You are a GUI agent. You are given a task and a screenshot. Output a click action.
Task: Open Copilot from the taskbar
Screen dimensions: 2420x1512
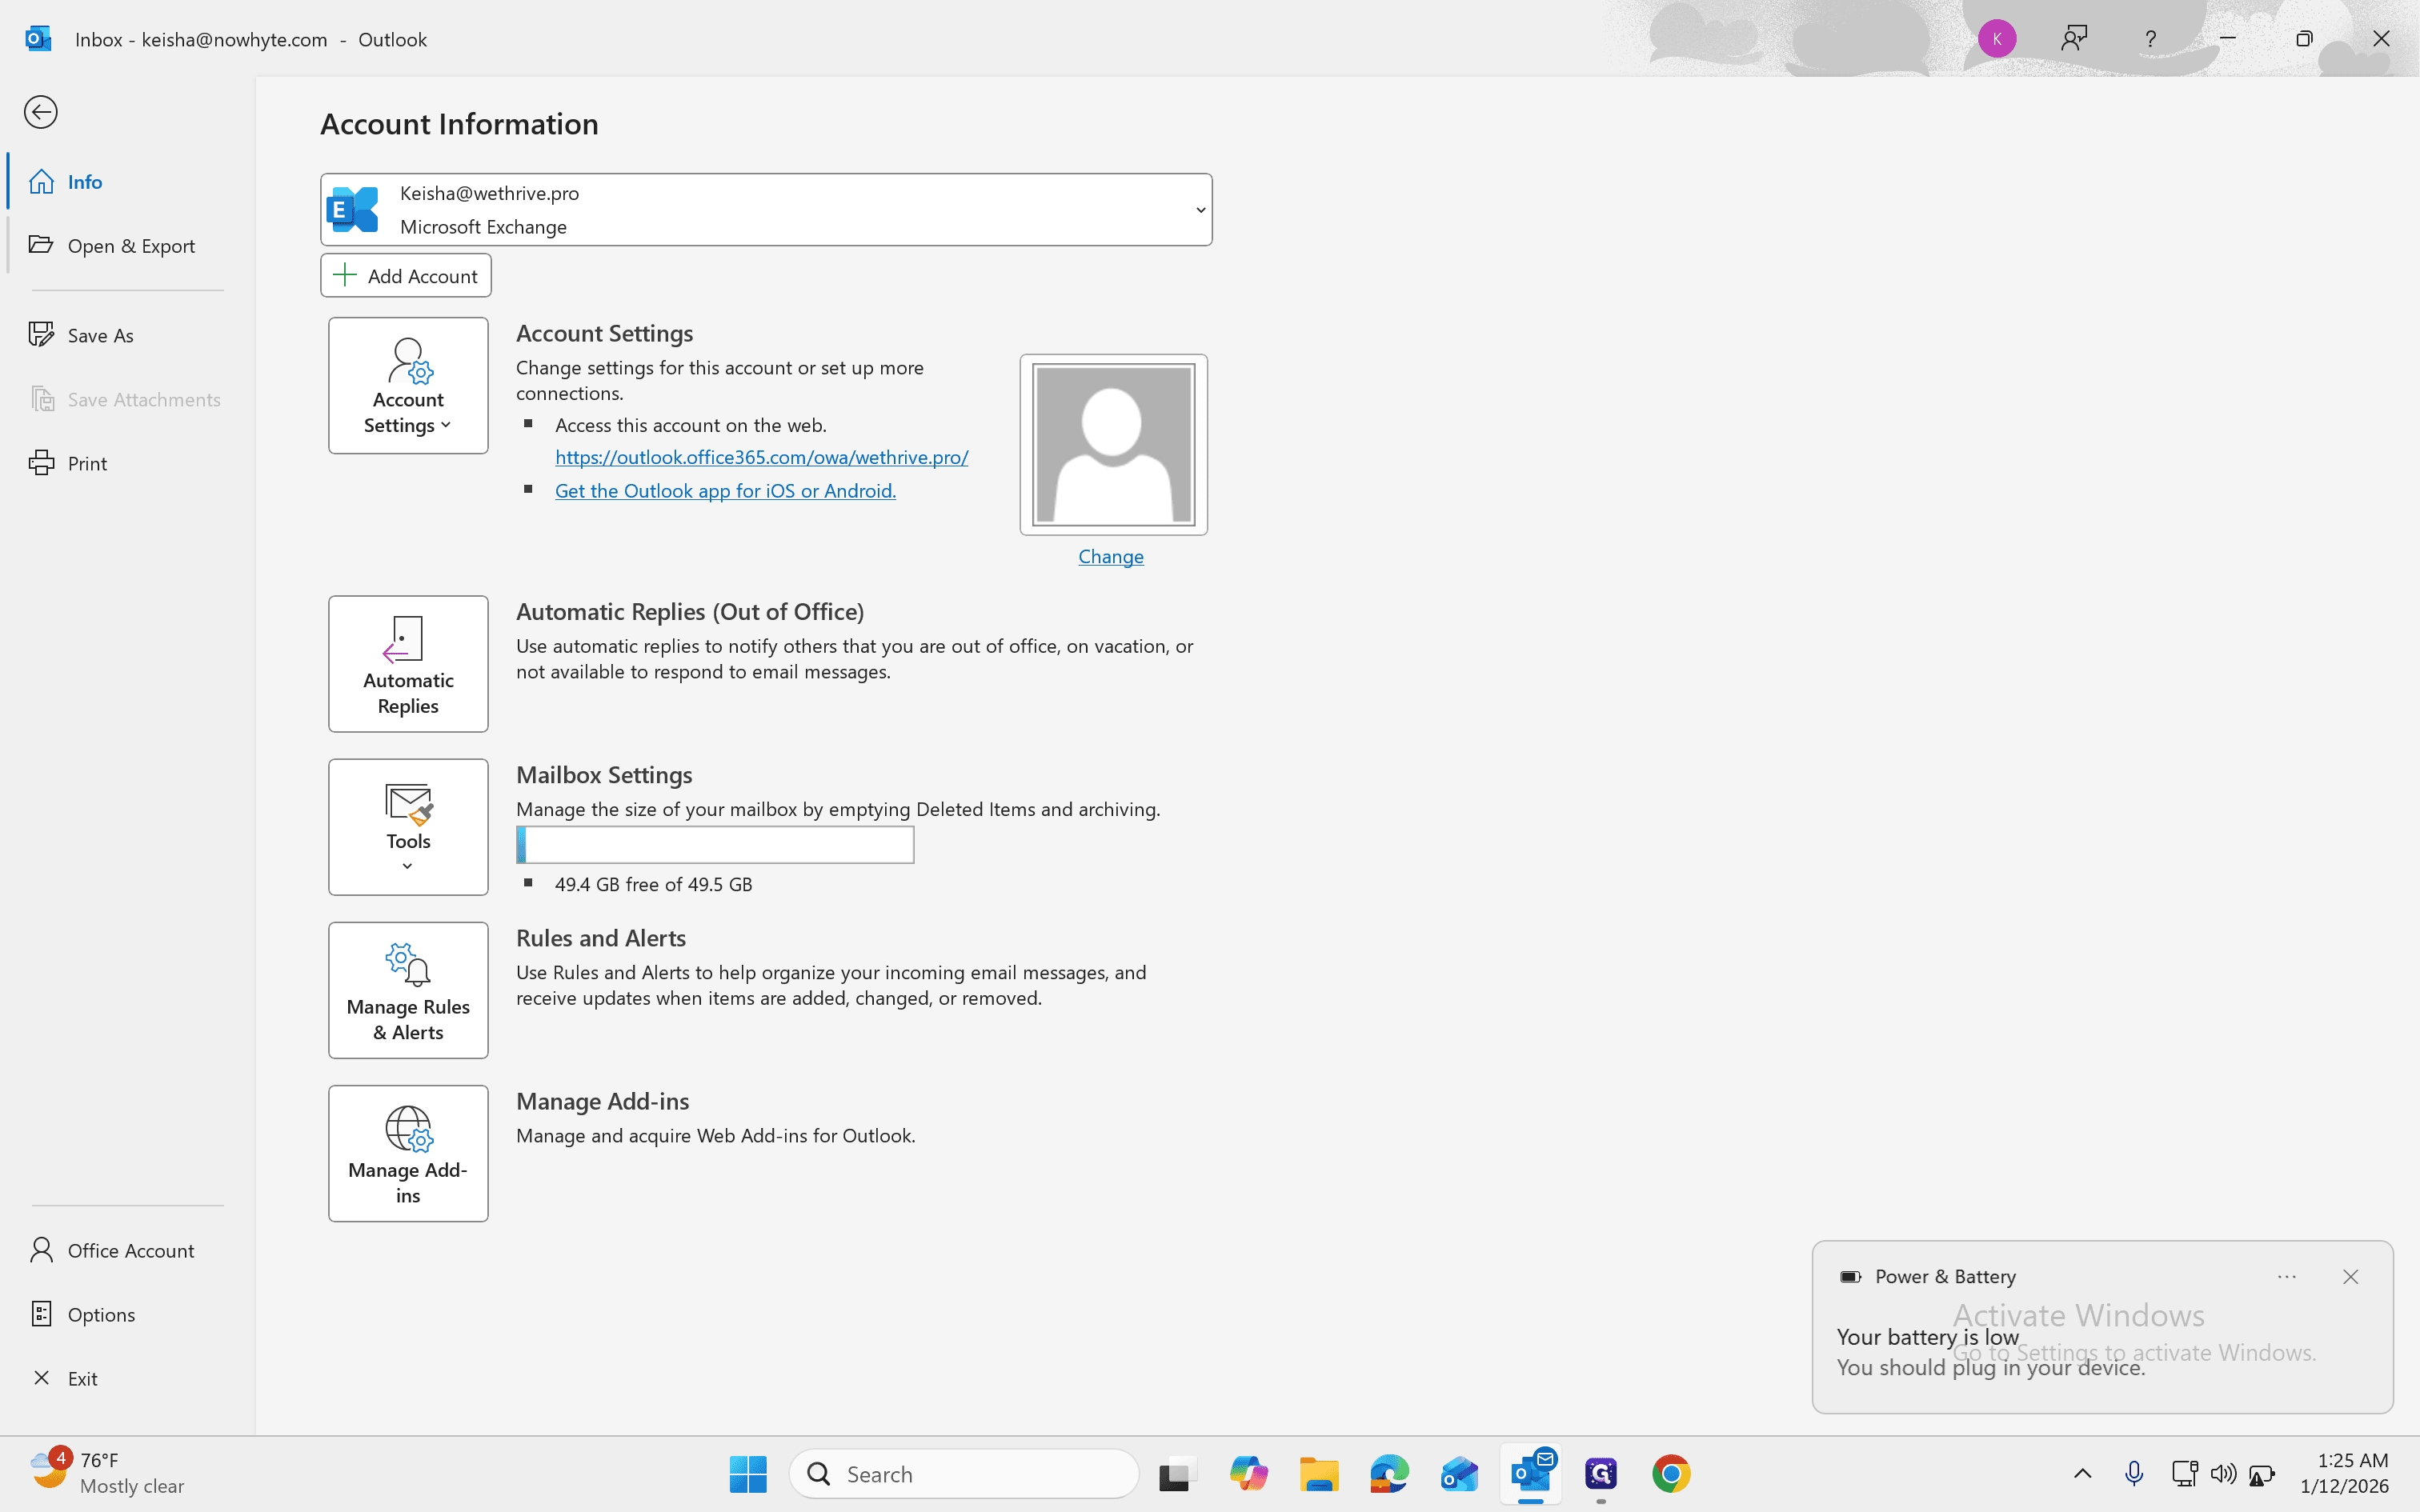tap(1248, 1474)
